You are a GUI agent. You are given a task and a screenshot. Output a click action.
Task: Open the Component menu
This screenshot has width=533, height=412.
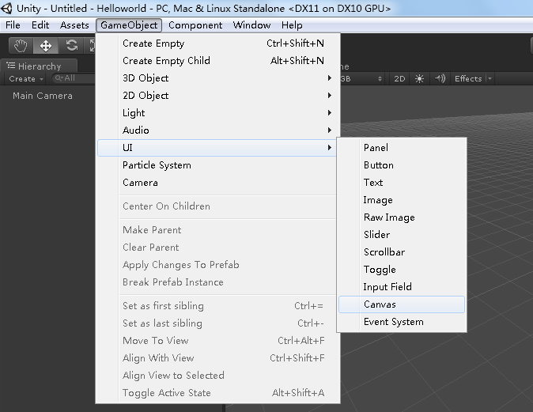195,25
